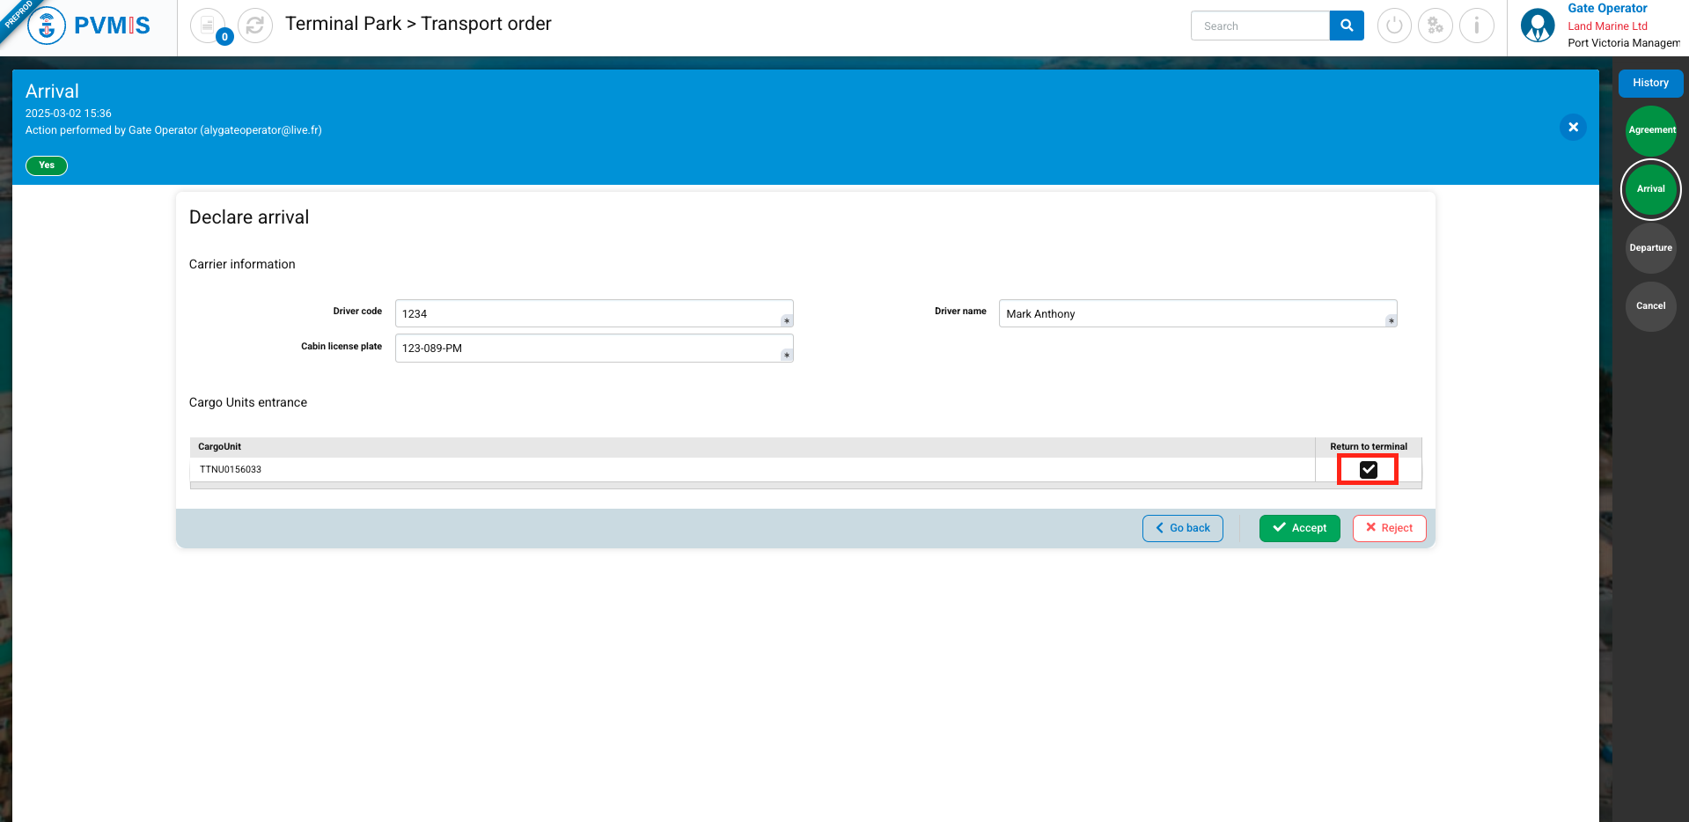
Task: Click the blue magnifier search button
Action: (x=1346, y=26)
